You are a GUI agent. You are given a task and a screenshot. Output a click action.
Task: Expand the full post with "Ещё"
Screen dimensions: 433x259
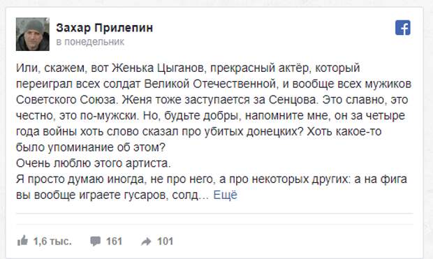coord(226,195)
